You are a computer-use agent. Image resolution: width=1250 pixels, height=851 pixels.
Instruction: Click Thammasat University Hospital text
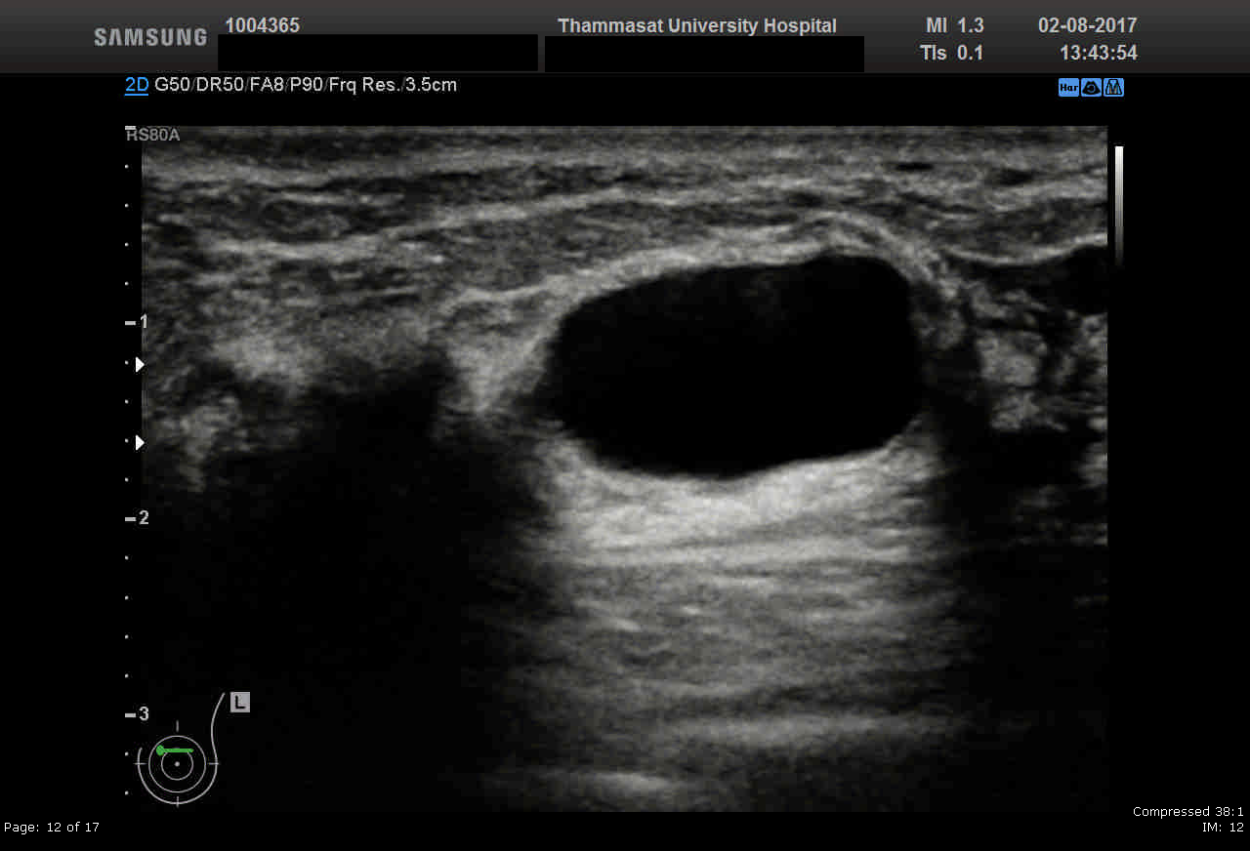pos(697,25)
